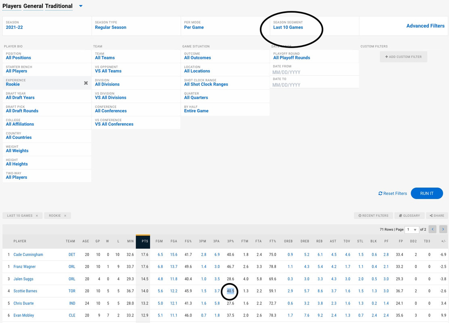Click Add Custom Filter button
The image size is (449, 323).
[x=403, y=57]
